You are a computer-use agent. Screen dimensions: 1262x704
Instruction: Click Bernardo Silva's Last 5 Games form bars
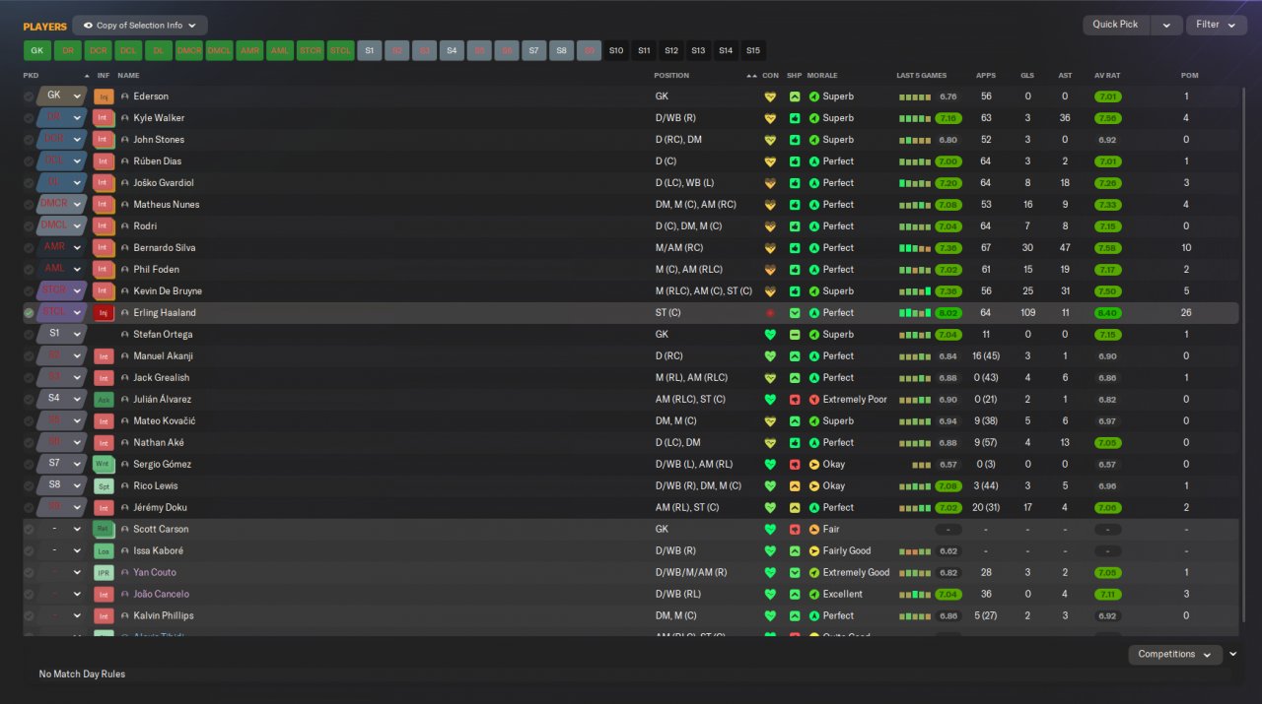tap(915, 248)
